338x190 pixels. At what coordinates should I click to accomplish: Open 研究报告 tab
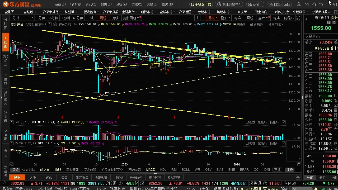pyautogui.click(x=82, y=177)
